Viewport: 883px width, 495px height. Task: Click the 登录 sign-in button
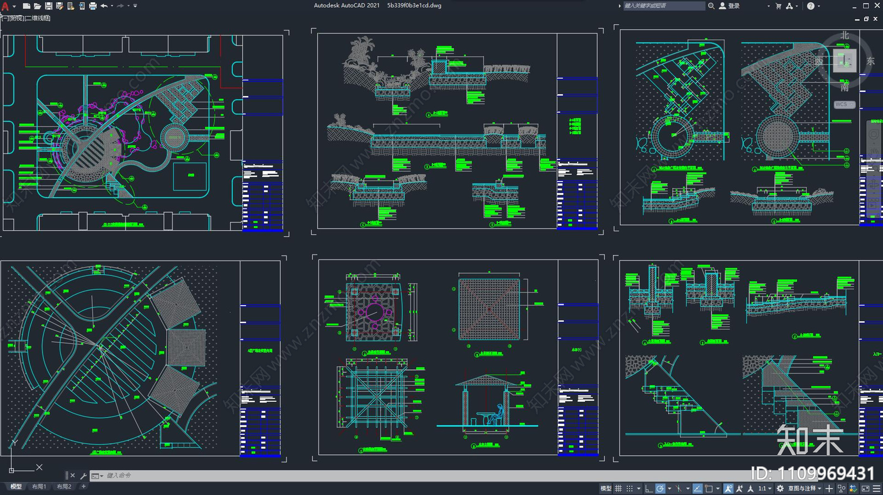pos(730,6)
